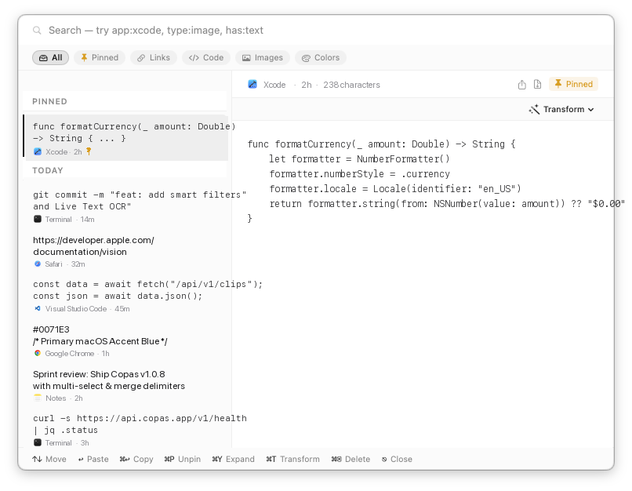Select the developer.apple.com documentation/vision clip
Viewport: 632px width, 491px height.
(127, 252)
